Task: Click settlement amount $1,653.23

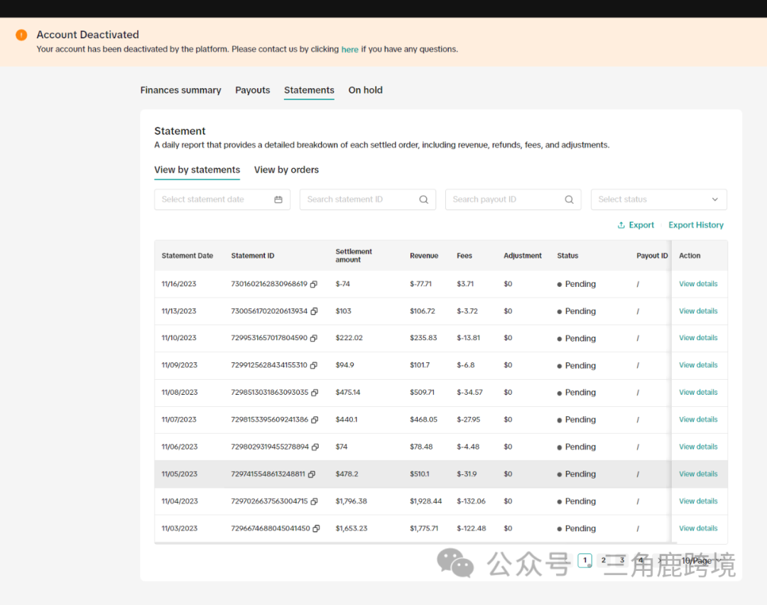Action: click(352, 528)
